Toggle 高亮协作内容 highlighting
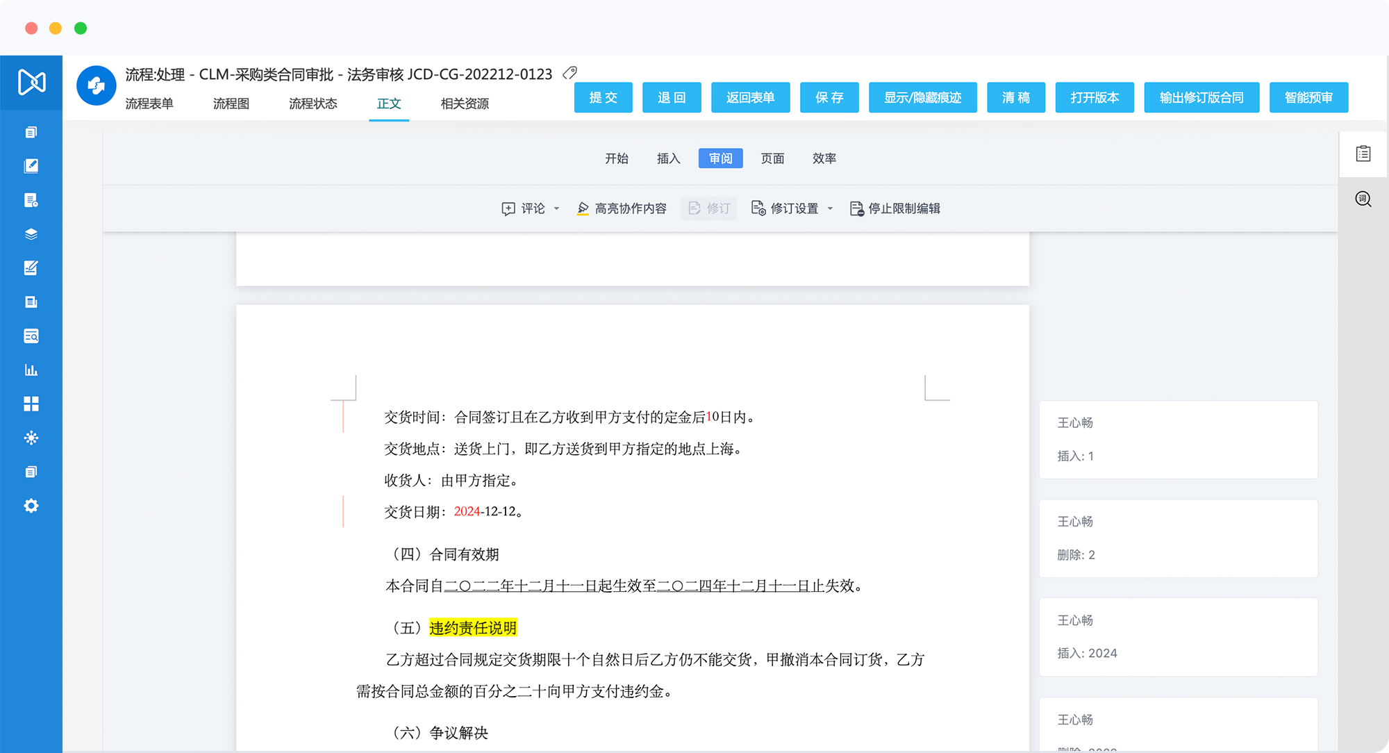The image size is (1389, 753). pos(622,208)
